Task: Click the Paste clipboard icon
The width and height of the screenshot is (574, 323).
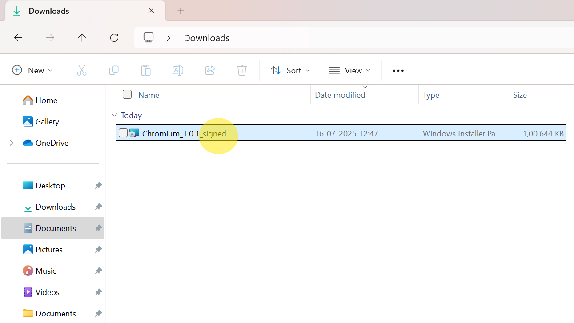Action: pyautogui.click(x=146, y=70)
